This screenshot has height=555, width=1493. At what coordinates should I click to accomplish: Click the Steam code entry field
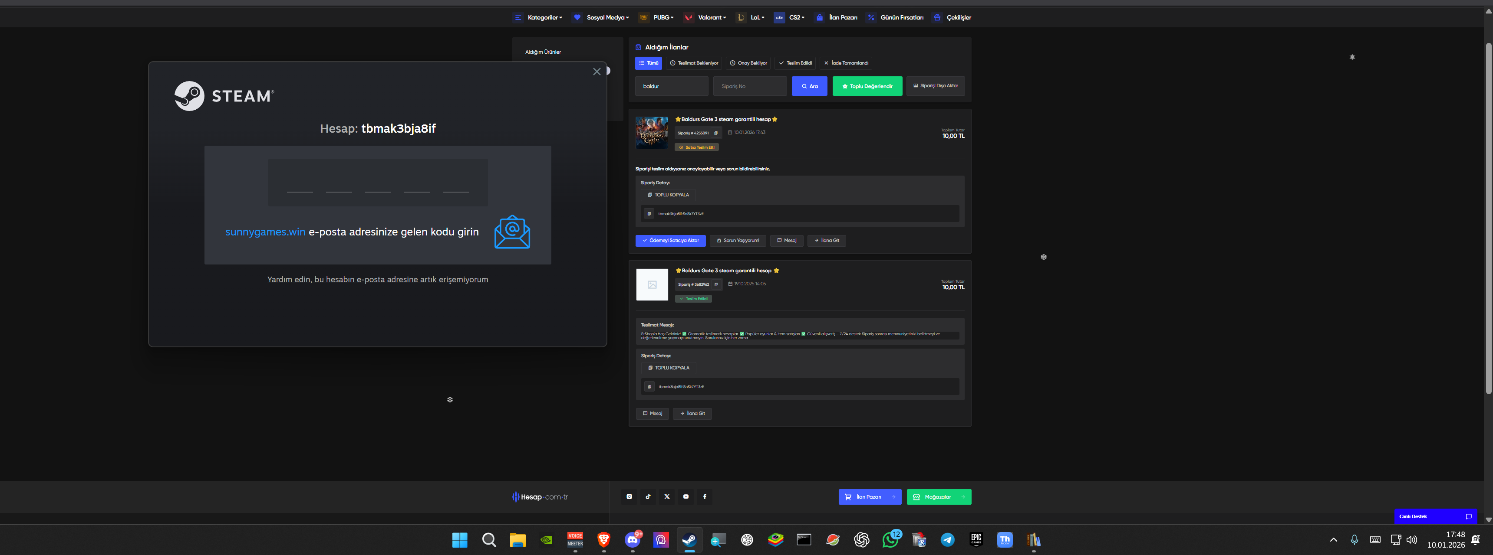377,182
